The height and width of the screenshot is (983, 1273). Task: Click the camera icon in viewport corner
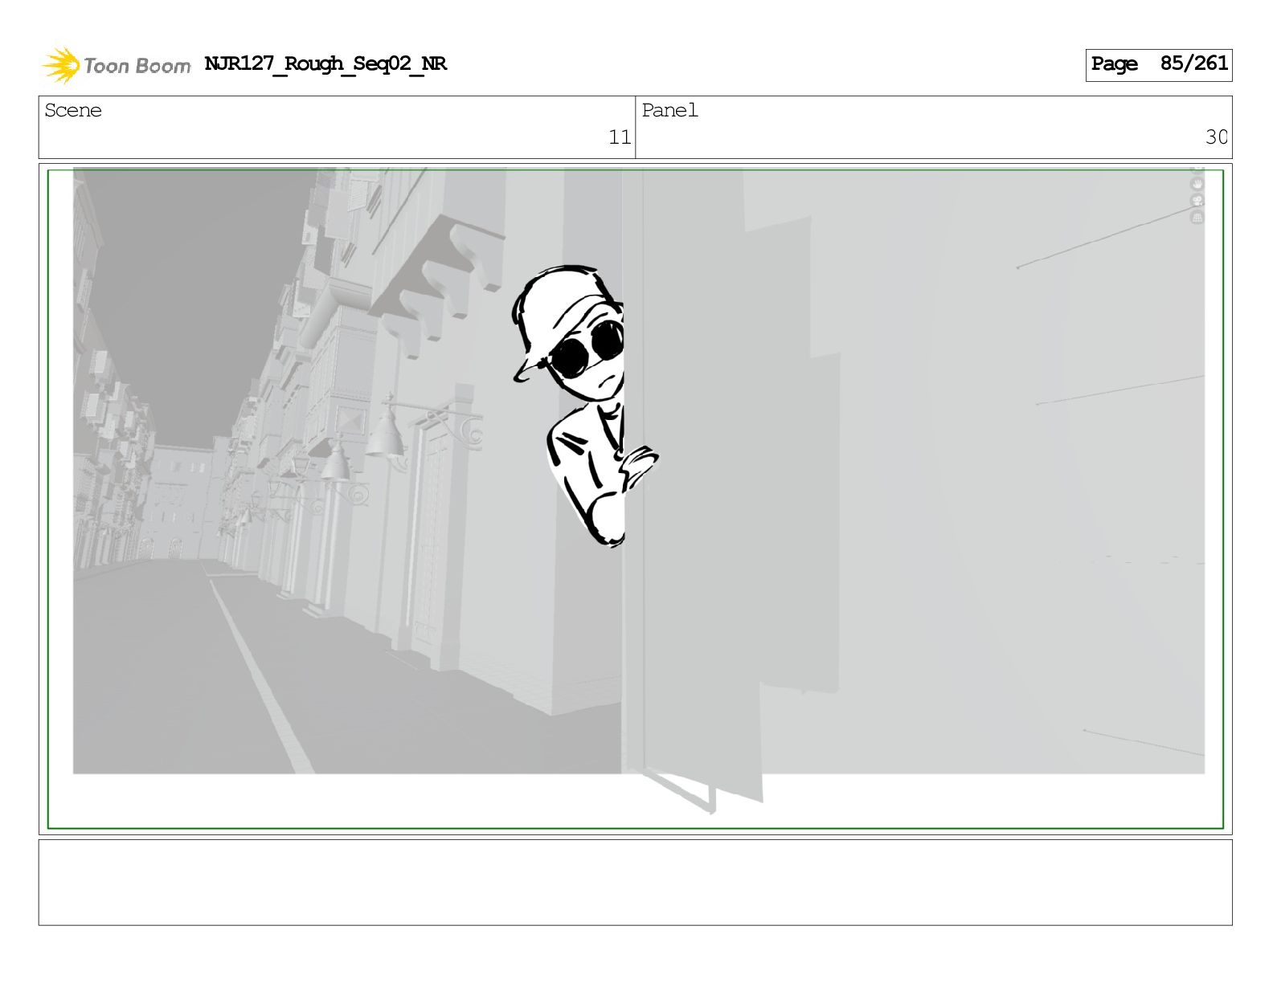click(1197, 201)
